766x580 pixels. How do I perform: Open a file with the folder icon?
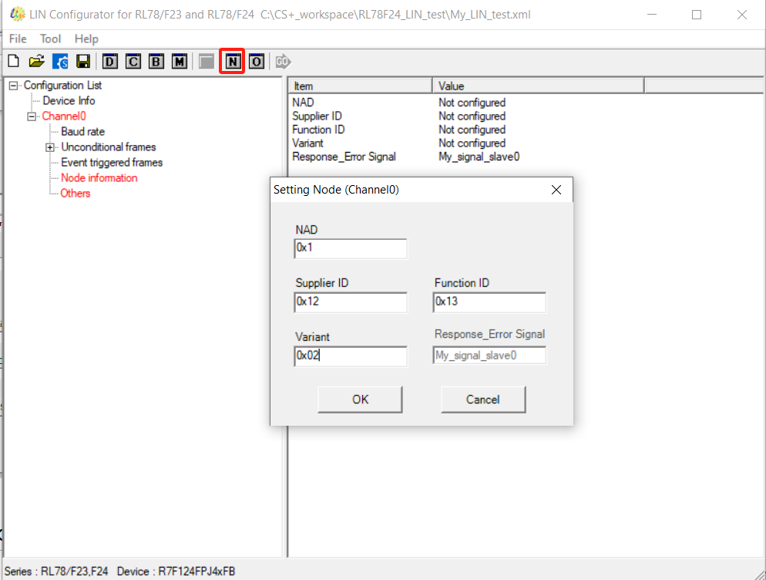37,62
